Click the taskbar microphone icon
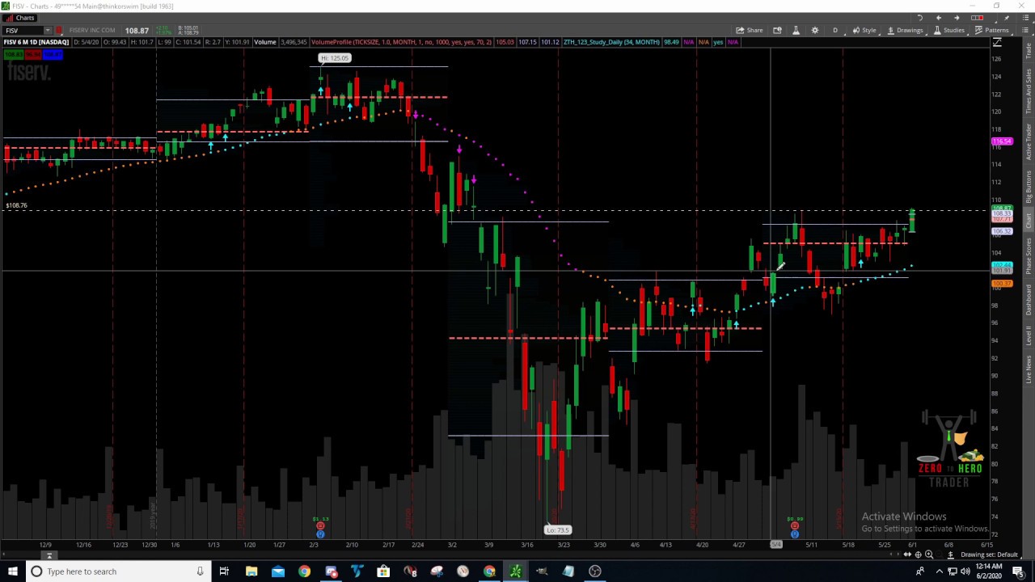The width and height of the screenshot is (1035, 582). (x=200, y=571)
